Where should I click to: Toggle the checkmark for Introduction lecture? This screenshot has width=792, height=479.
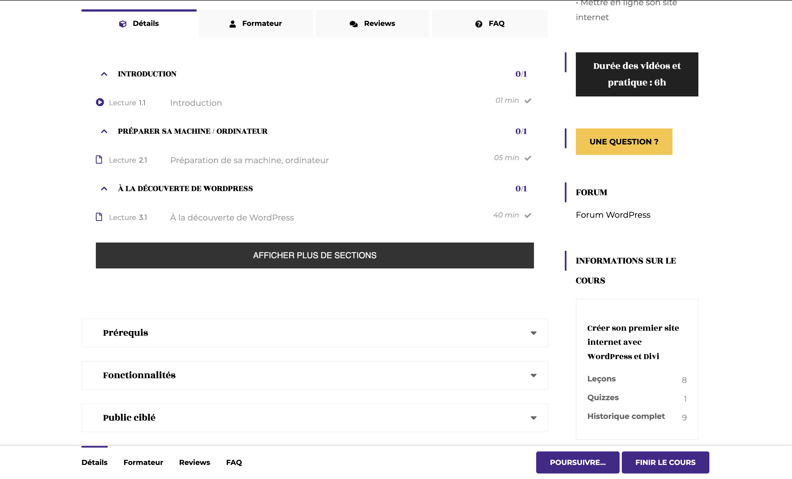528,101
